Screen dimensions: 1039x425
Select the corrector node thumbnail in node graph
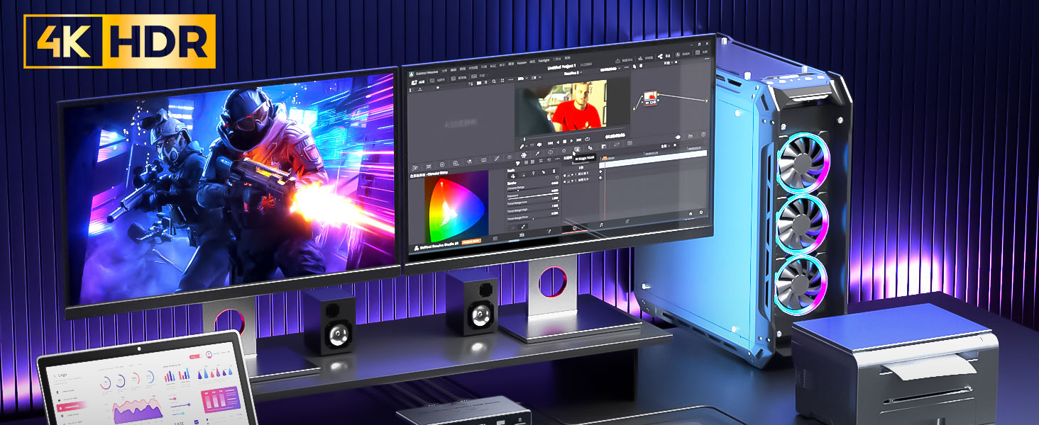point(652,98)
